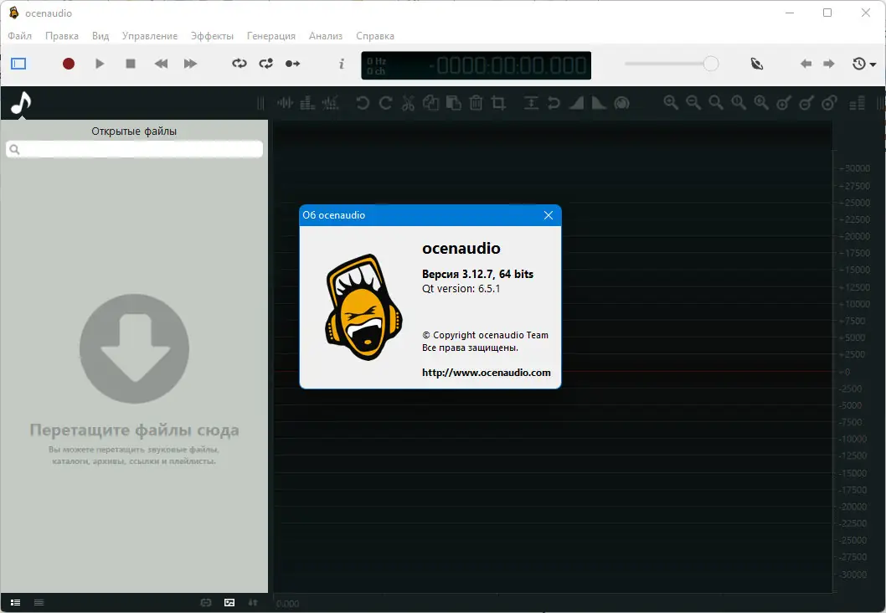Screen dimensions: 886x613
Task: Click the link icon in sidebar footer
Action: coord(206,603)
